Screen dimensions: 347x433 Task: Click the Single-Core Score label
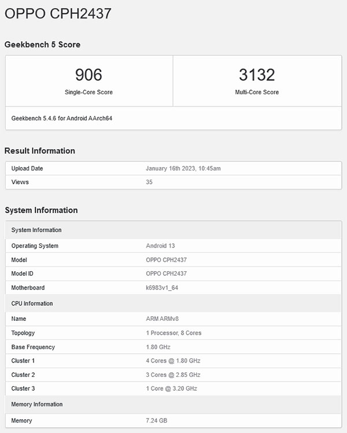[88, 92]
